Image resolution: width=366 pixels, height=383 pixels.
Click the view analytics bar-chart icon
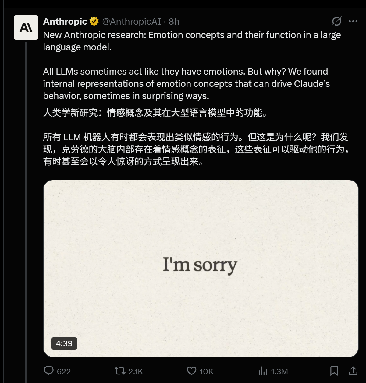(x=263, y=371)
